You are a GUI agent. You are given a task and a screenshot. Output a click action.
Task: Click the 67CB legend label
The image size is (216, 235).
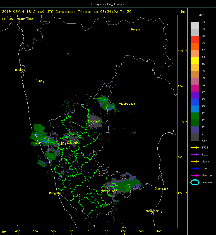(205, 147)
